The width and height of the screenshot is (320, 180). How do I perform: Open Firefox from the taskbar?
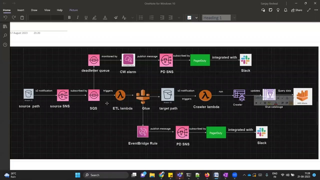tap(207, 175)
